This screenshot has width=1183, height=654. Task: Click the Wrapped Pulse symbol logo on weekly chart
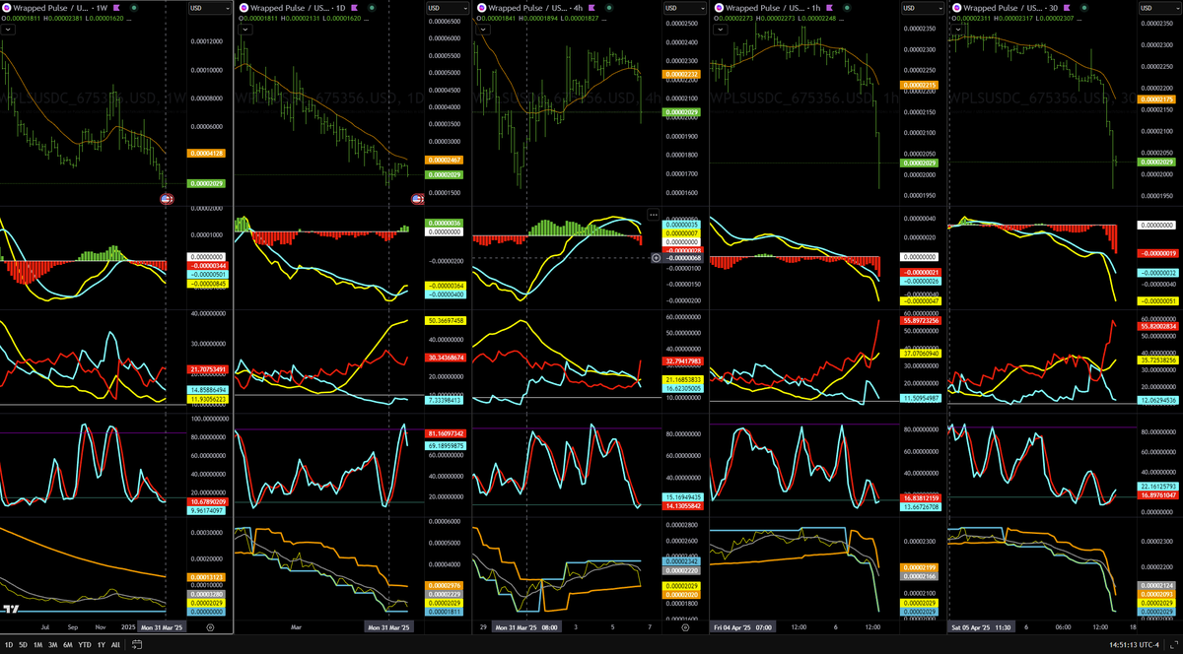pyautogui.click(x=6, y=8)
